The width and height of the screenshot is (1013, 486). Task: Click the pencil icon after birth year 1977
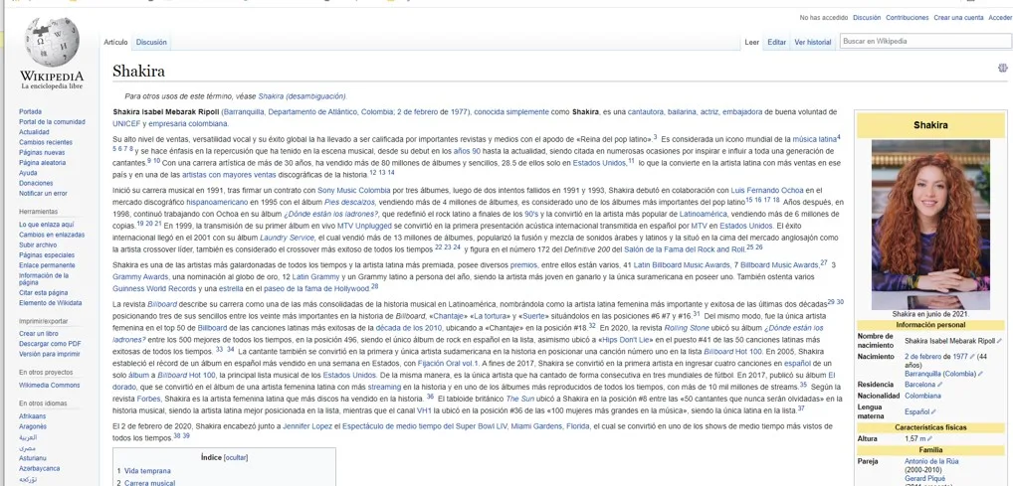(971, 357)
